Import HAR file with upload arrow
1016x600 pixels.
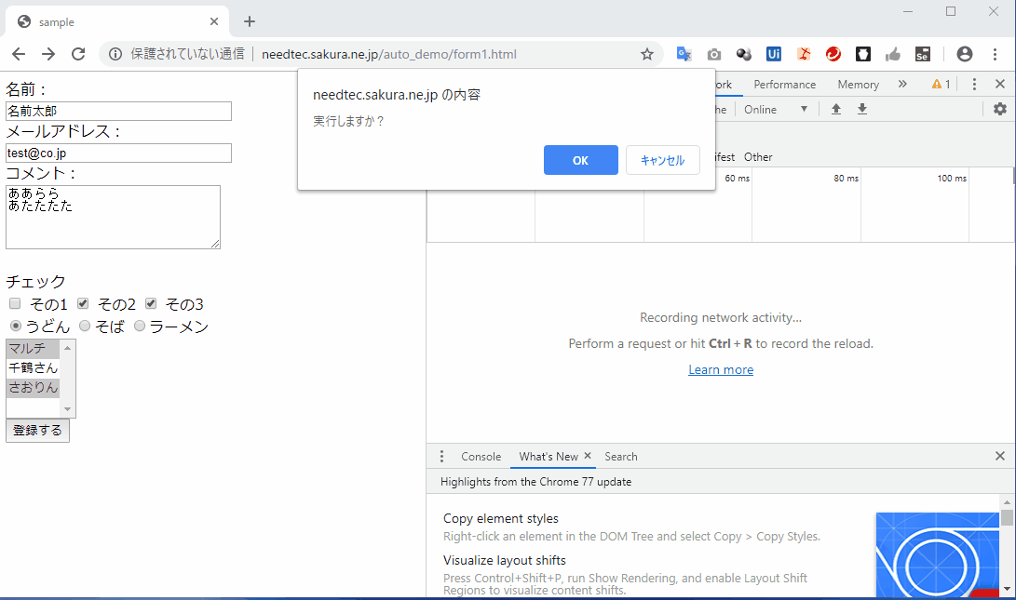[836, 109]
